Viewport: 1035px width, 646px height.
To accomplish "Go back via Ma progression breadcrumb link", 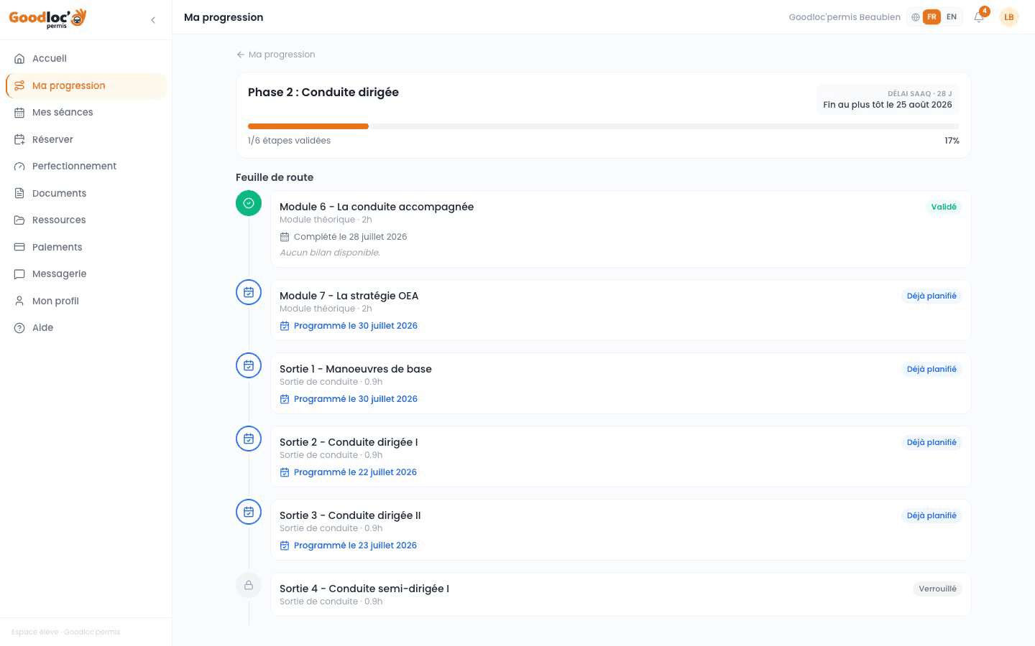I will point(276,55).
